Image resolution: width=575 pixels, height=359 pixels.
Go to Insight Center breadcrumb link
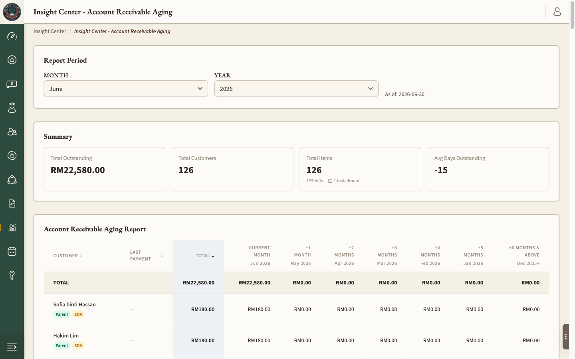(50, 31)
